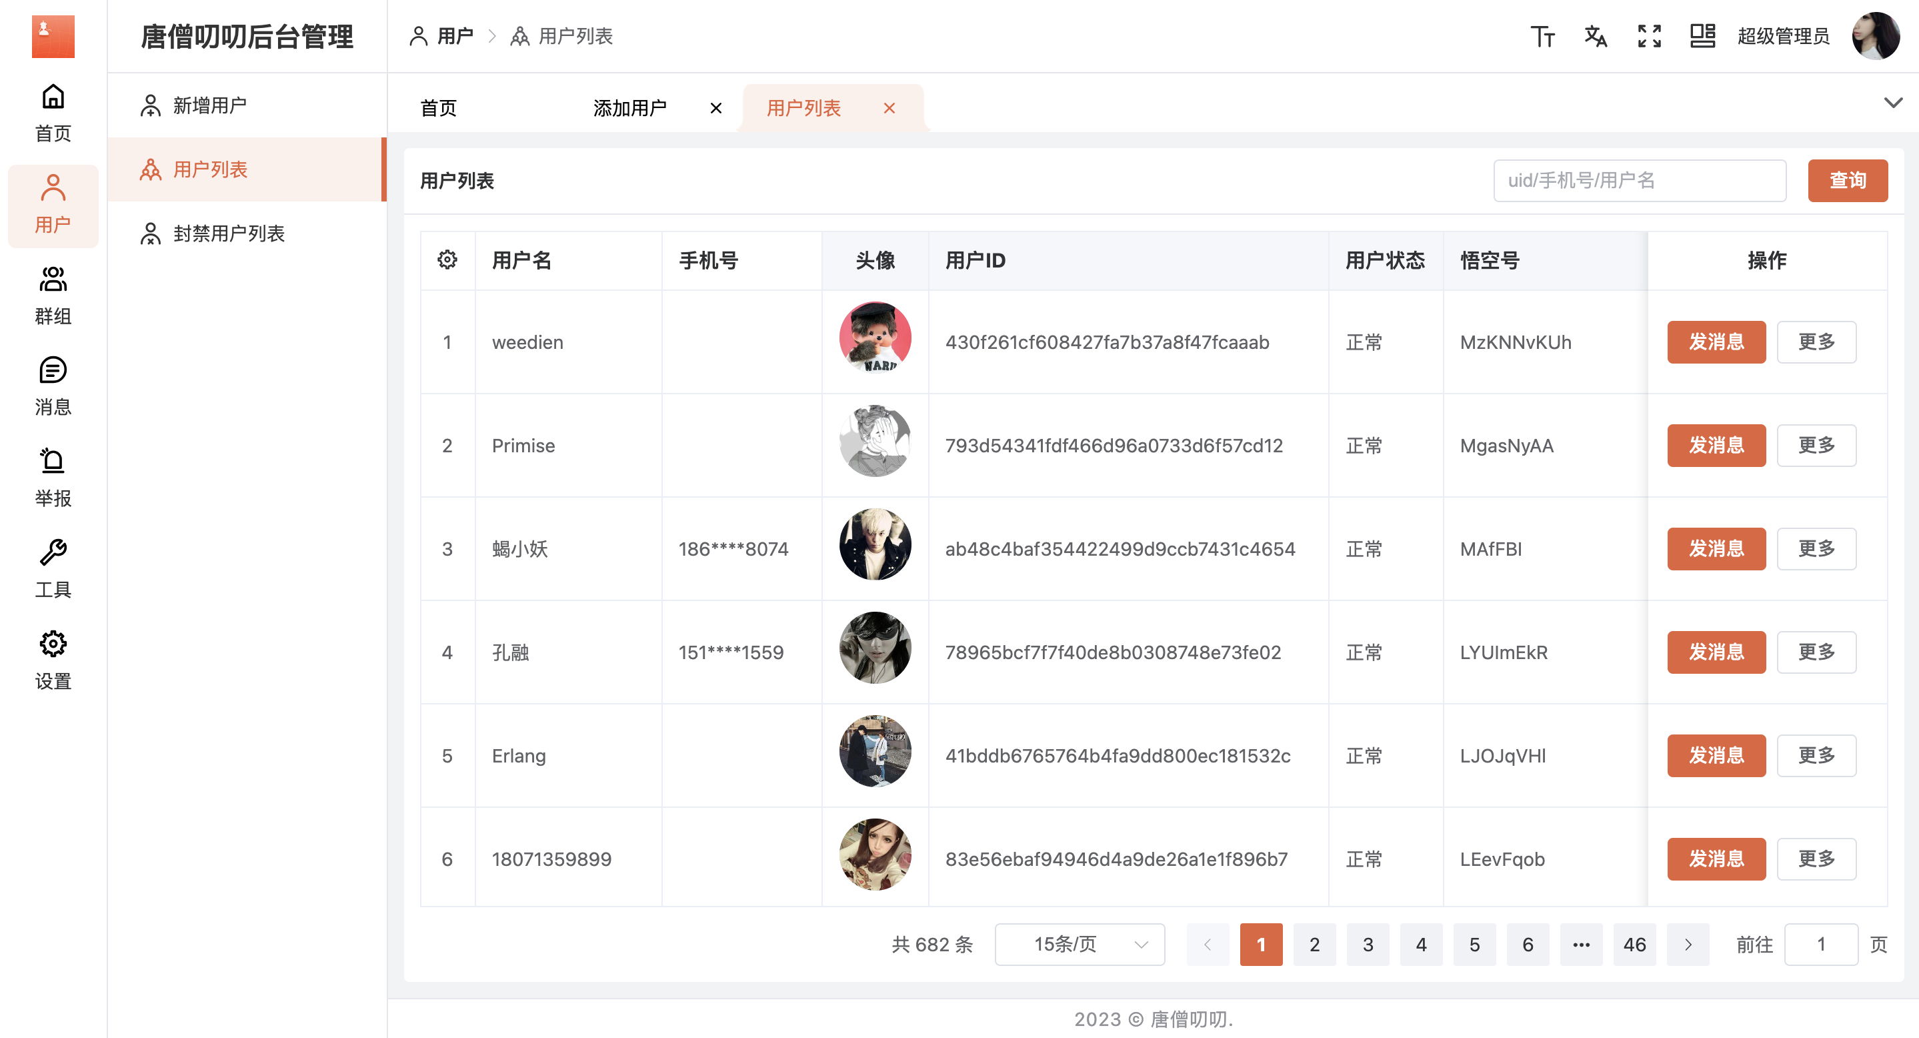Open the font size adjustment icon
Screen dimensions: 1919x1038
(1542, 36)
